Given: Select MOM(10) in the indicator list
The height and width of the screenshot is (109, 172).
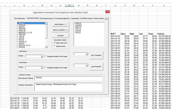Looking at the screenshot, I should (31, 47).
